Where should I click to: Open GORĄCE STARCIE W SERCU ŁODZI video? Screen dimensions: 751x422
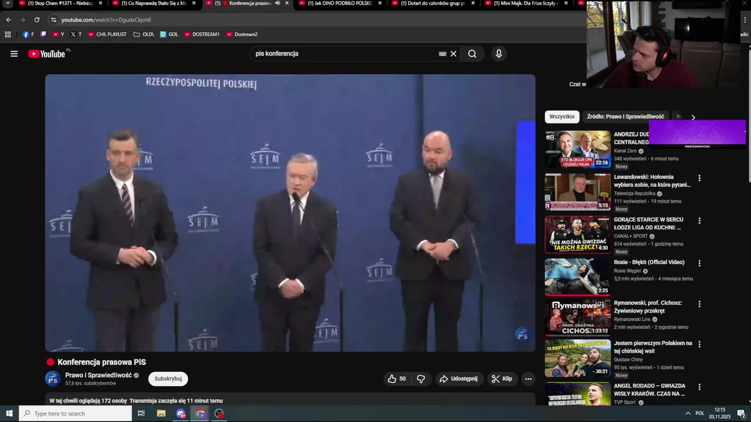(578, 234)
